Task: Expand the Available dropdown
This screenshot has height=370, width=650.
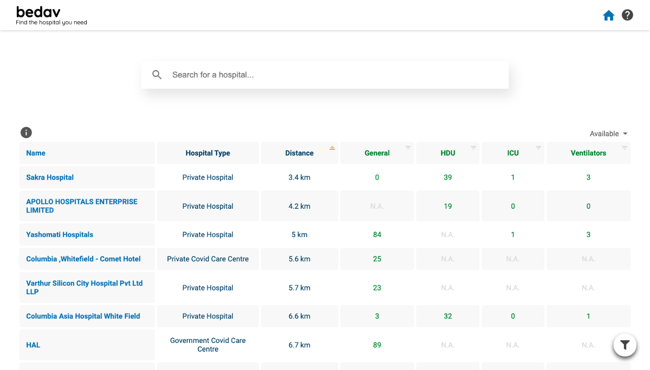Action: (x=609, y=134)
